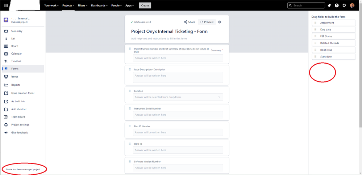Click drag handle of Issue Description field
The image size is (362, 175).
click(129, 69)
